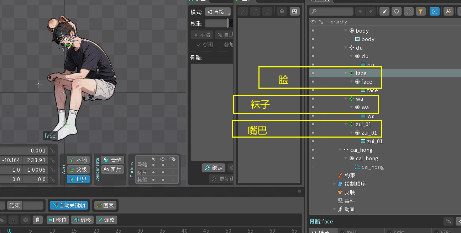The width and height of the screenshot is (461, 233).
Task: Toggle the slots filter circle icon
Action: tap(397, 11)
